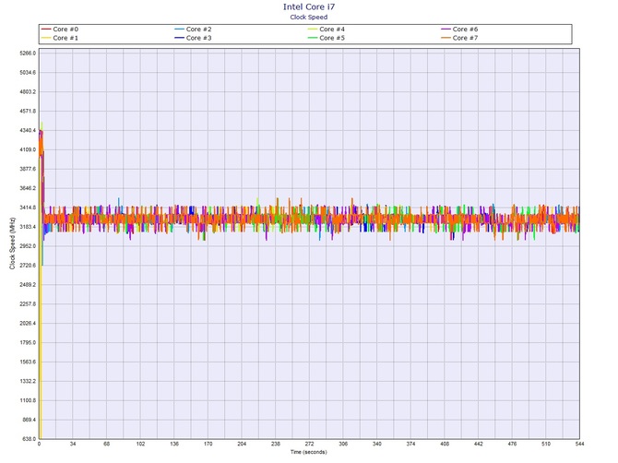Click the 272 second x-axis tick
The width and height of the screenshot is (618, 463).
click(309, 444)
